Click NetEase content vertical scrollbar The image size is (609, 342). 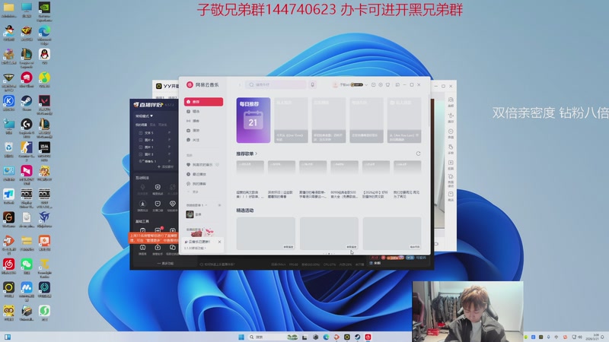(429, 110)
